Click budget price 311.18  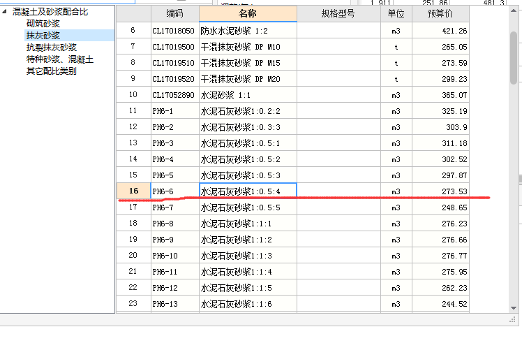click(x=440, y=143)
